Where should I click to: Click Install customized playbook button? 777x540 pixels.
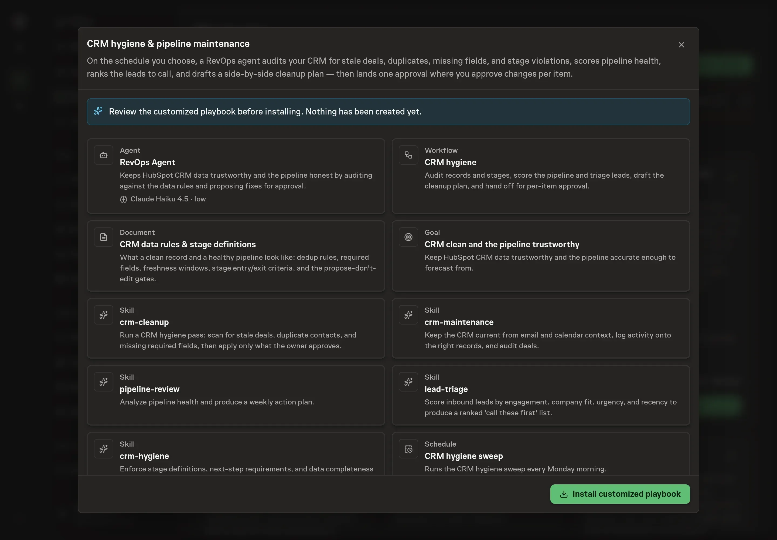[x=620, y=494]
